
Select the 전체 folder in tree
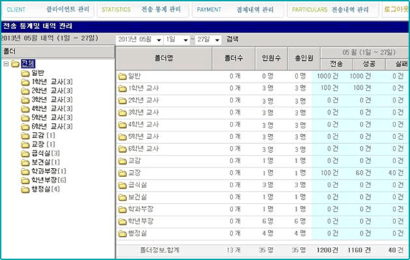pos(28,64)
